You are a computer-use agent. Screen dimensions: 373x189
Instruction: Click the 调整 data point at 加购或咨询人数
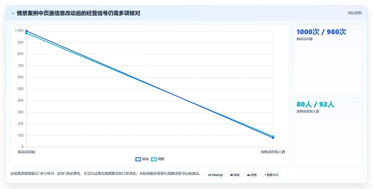coord(273,136)
